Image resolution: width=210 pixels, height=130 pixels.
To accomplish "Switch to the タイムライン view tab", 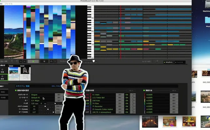I will pos(168,62).
